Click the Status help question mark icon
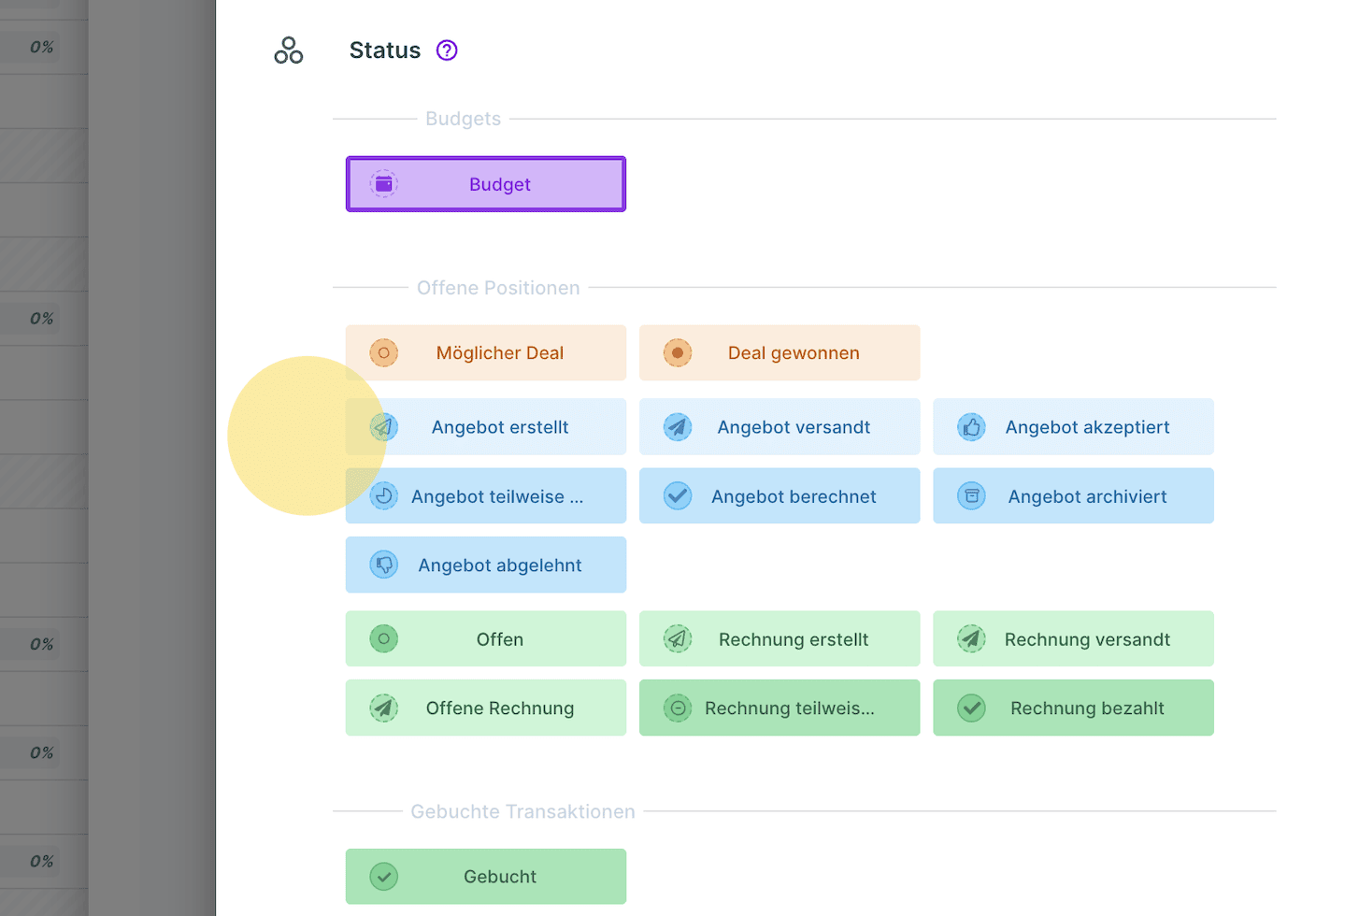 point(447,50)
